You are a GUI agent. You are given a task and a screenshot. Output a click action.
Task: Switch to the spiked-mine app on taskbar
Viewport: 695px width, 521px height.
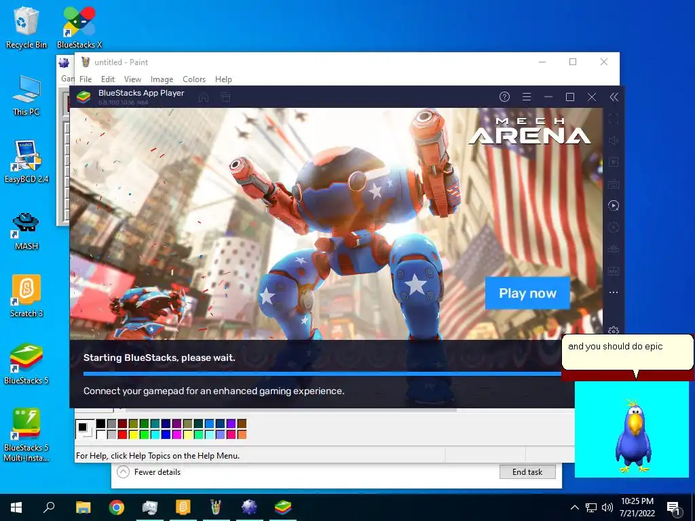249,507
